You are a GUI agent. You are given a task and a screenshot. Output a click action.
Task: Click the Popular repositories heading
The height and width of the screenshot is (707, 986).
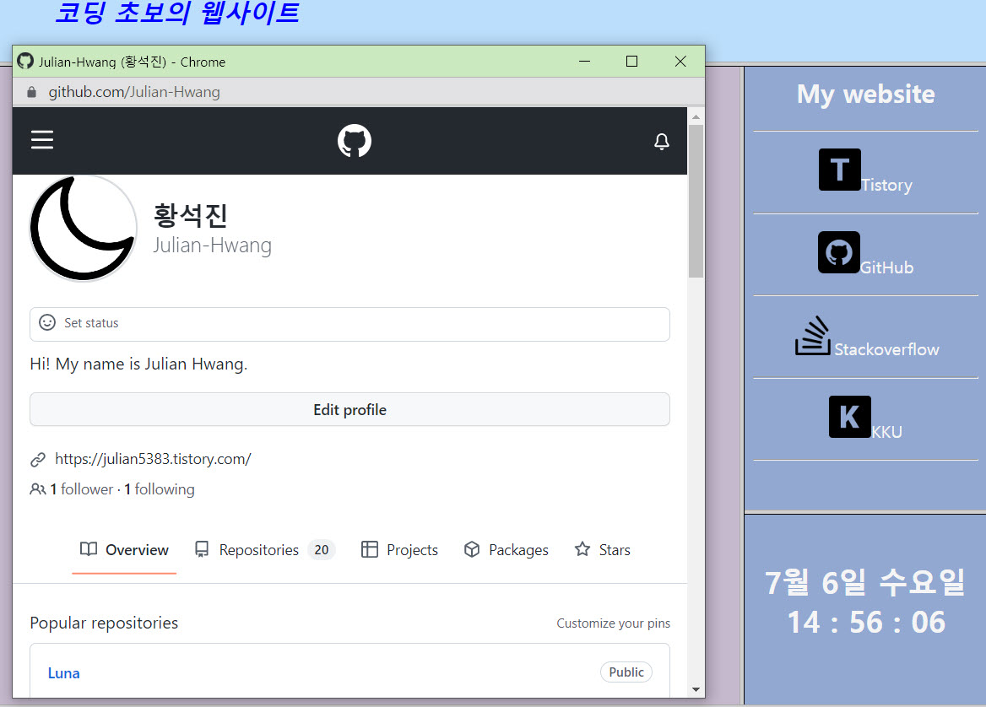click(104, 623)
